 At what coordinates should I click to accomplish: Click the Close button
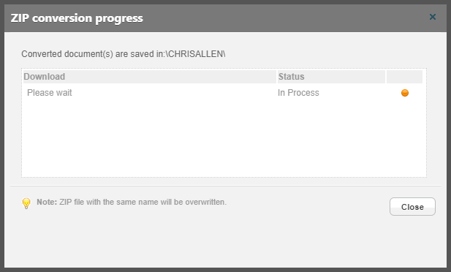(412, 207)
